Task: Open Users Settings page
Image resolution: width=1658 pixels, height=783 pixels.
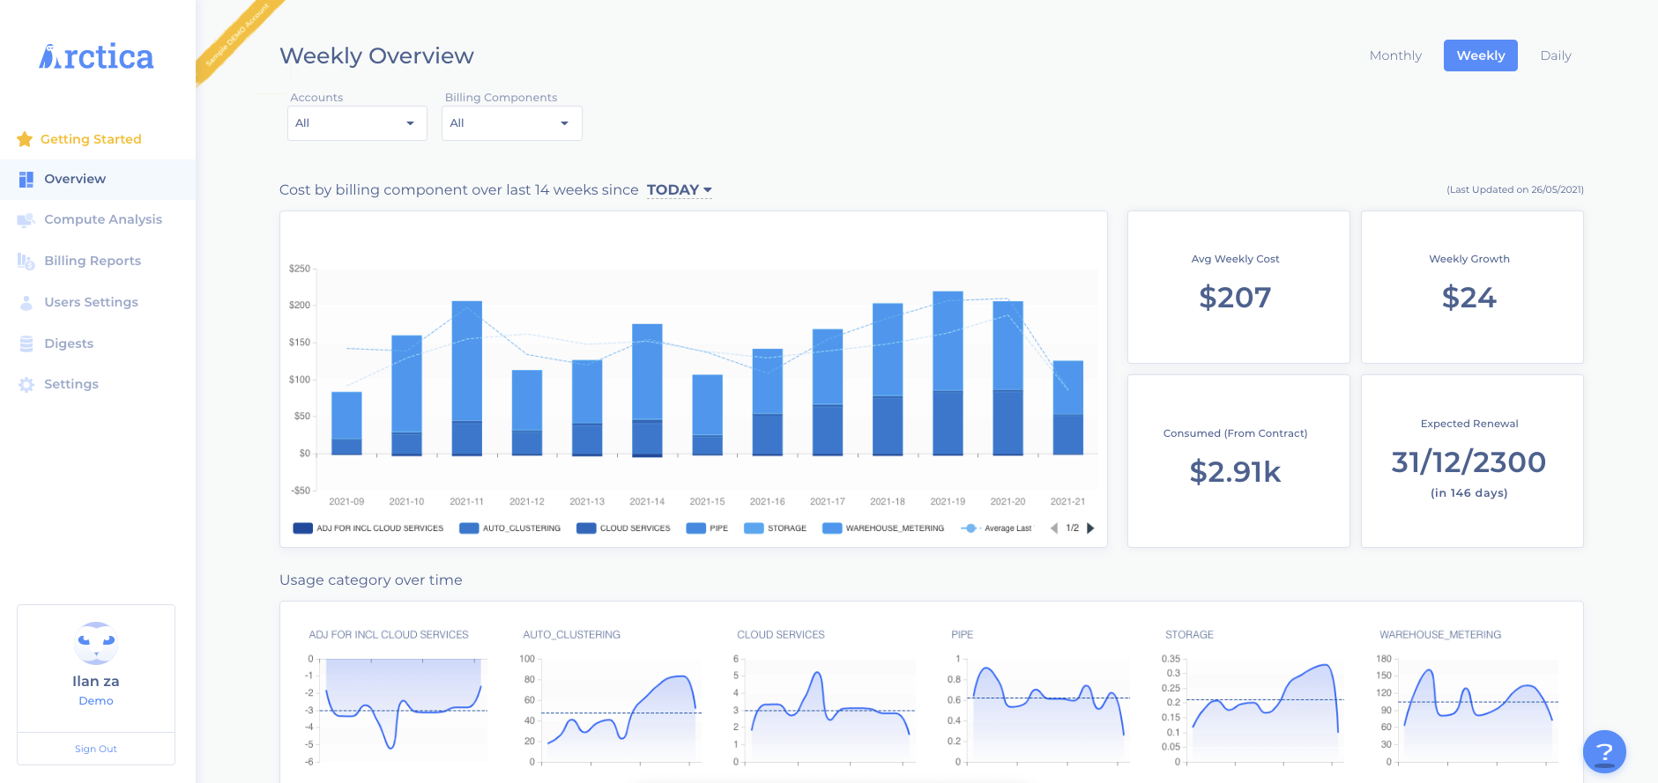Action: (91, 302)
